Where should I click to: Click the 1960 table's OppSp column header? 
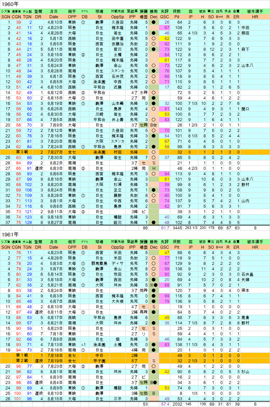[x=118, y=17]
